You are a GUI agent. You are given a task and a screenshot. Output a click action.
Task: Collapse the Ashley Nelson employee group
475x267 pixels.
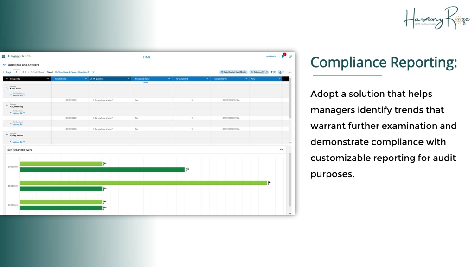[7, 135]
